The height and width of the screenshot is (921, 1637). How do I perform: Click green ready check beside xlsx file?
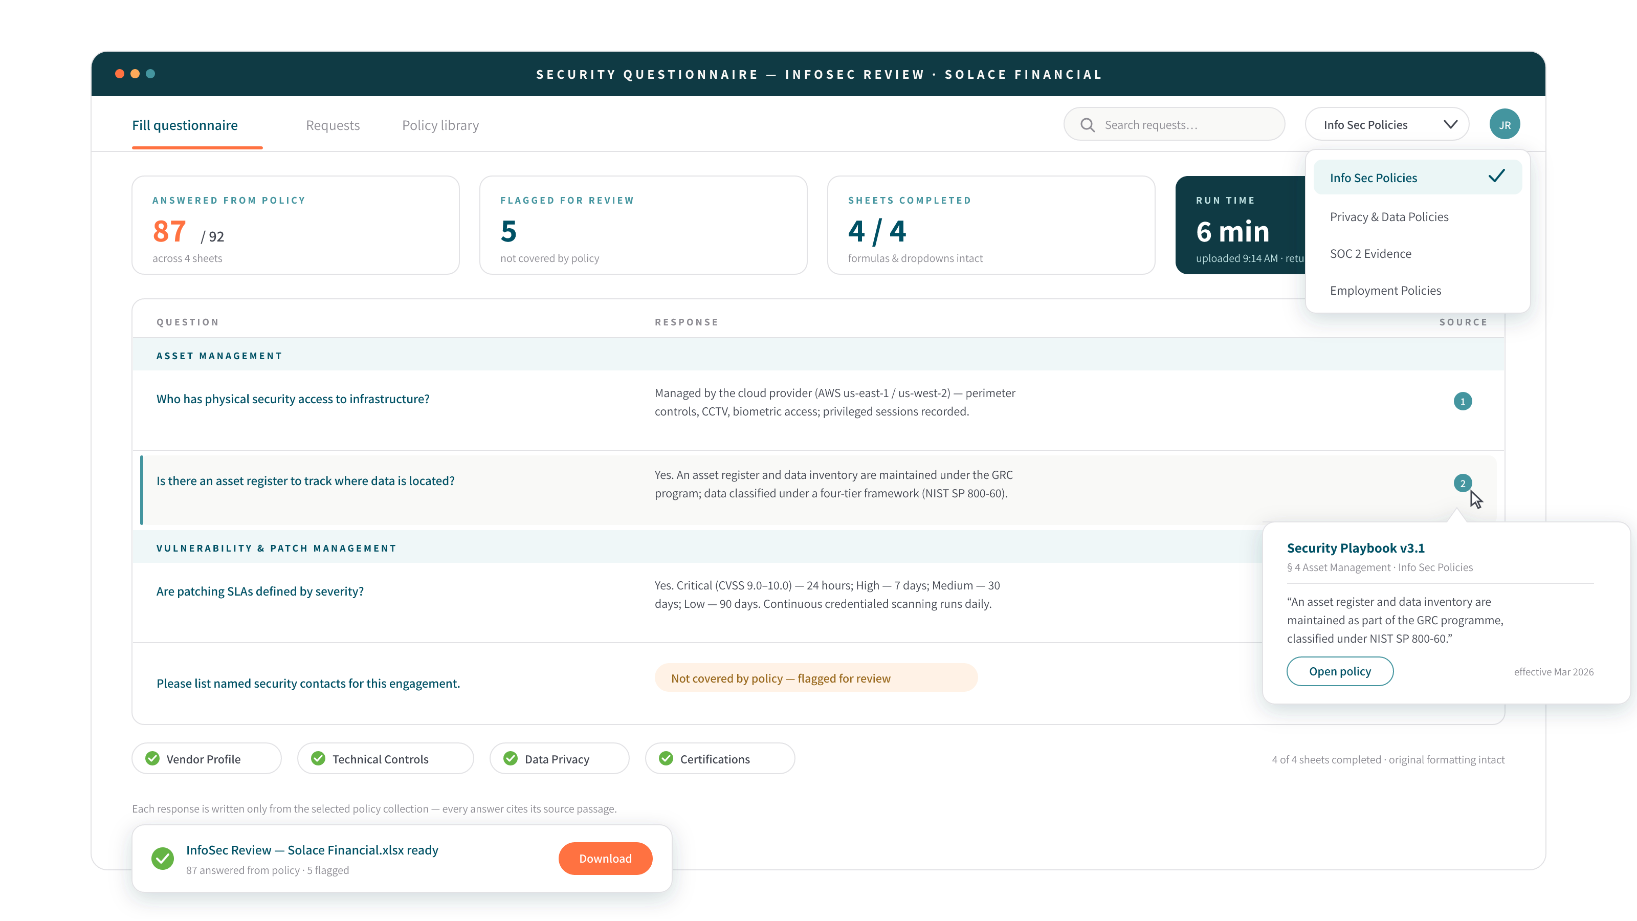pos(163,859)
